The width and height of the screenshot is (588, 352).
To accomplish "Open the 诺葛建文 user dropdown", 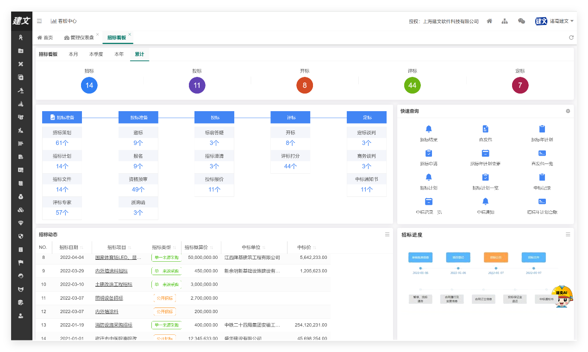I will [x=561, y=21].
